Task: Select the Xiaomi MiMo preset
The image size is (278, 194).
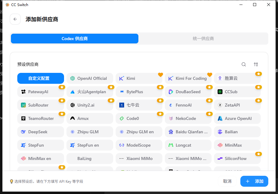Action: [139, 158]
